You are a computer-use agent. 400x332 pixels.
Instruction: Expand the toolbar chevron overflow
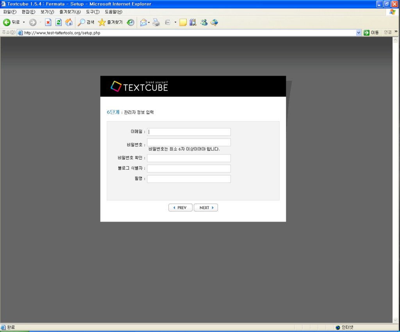point(396,32)
